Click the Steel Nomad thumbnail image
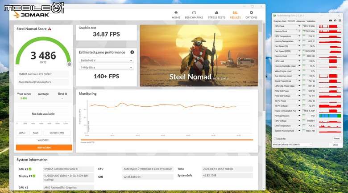This screenshot has width=348, height=193. (x=199, y=56)
